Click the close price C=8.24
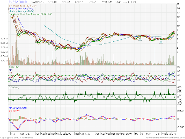The image size is (185, 139). pyautogui.click(x=92, y=2)
